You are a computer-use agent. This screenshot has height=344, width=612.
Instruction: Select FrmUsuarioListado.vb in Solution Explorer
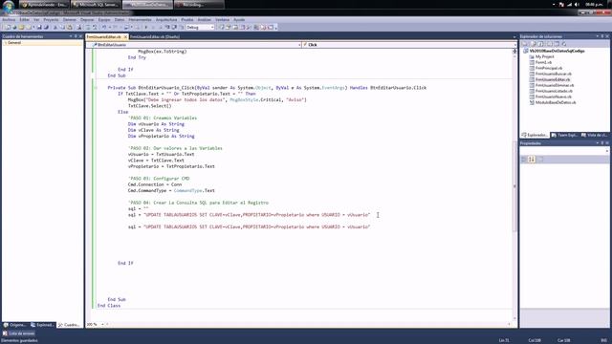tap(554, 91)
